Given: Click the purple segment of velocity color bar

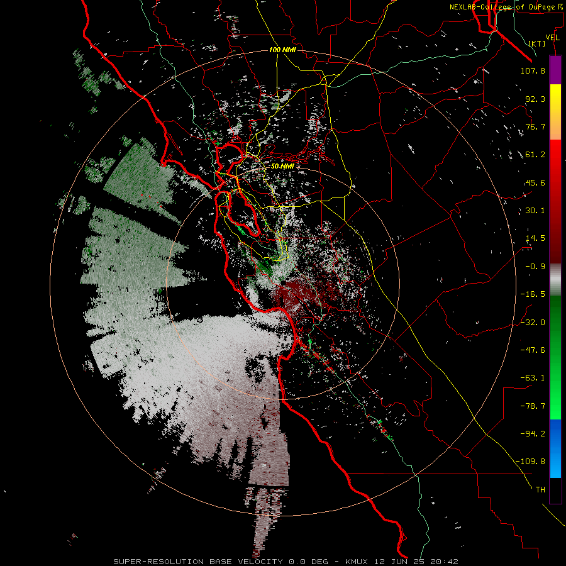Looking at the screenshot, I should (555, 70).
